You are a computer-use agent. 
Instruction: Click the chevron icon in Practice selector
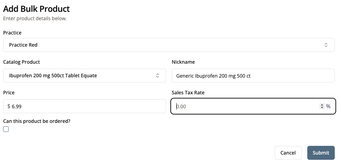[326, 45]
